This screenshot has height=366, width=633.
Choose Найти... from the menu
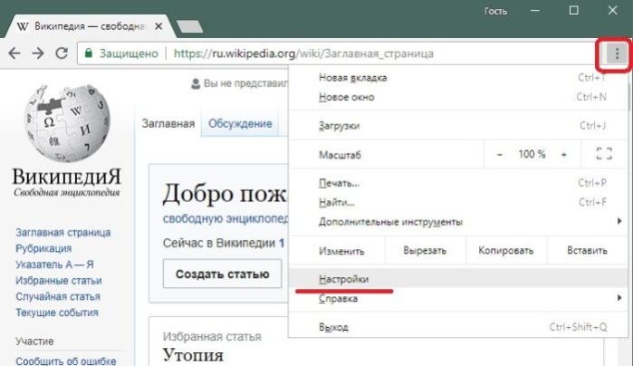[458, 202]
